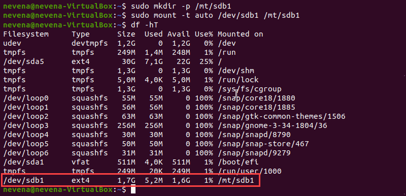Click the '63M' size of /dev/loop2
Screen dimensions: 406x196
(128, 116)
